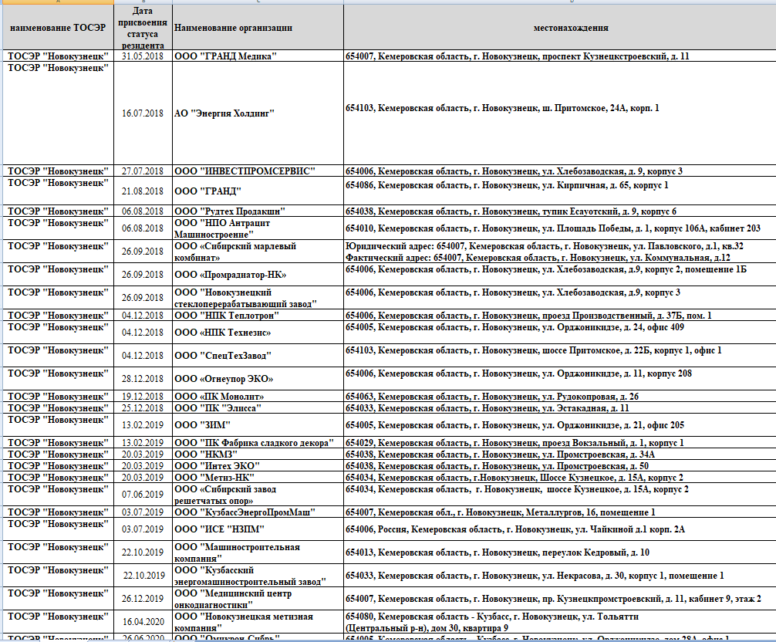Image resolution: width=776 pixels, height=642 pixels.
Task: Select the "Дата присвоения статуса резидента" header
Action: click(143, 28)
